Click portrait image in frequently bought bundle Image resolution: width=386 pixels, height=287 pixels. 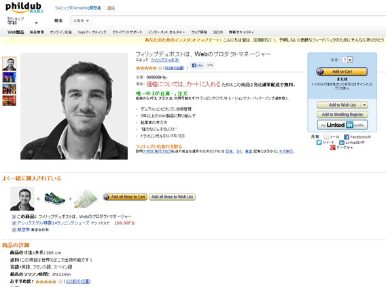point(22,199)
